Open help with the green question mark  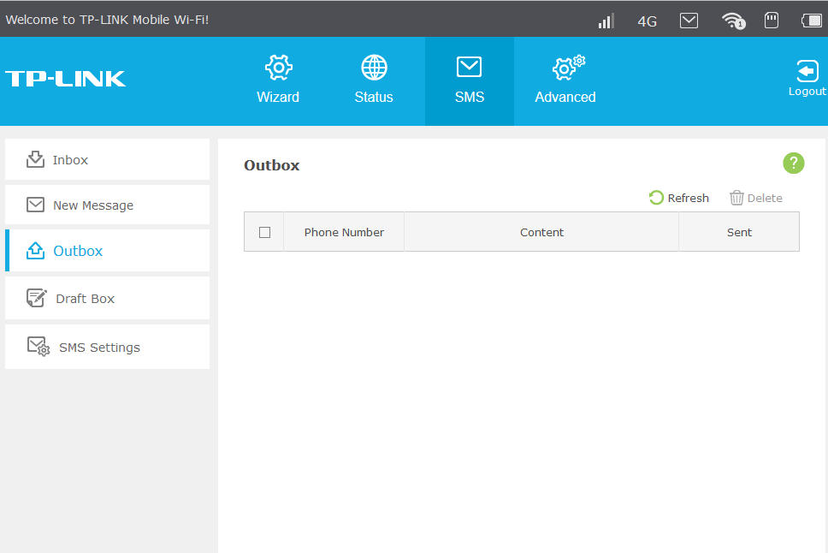point(793,163)
